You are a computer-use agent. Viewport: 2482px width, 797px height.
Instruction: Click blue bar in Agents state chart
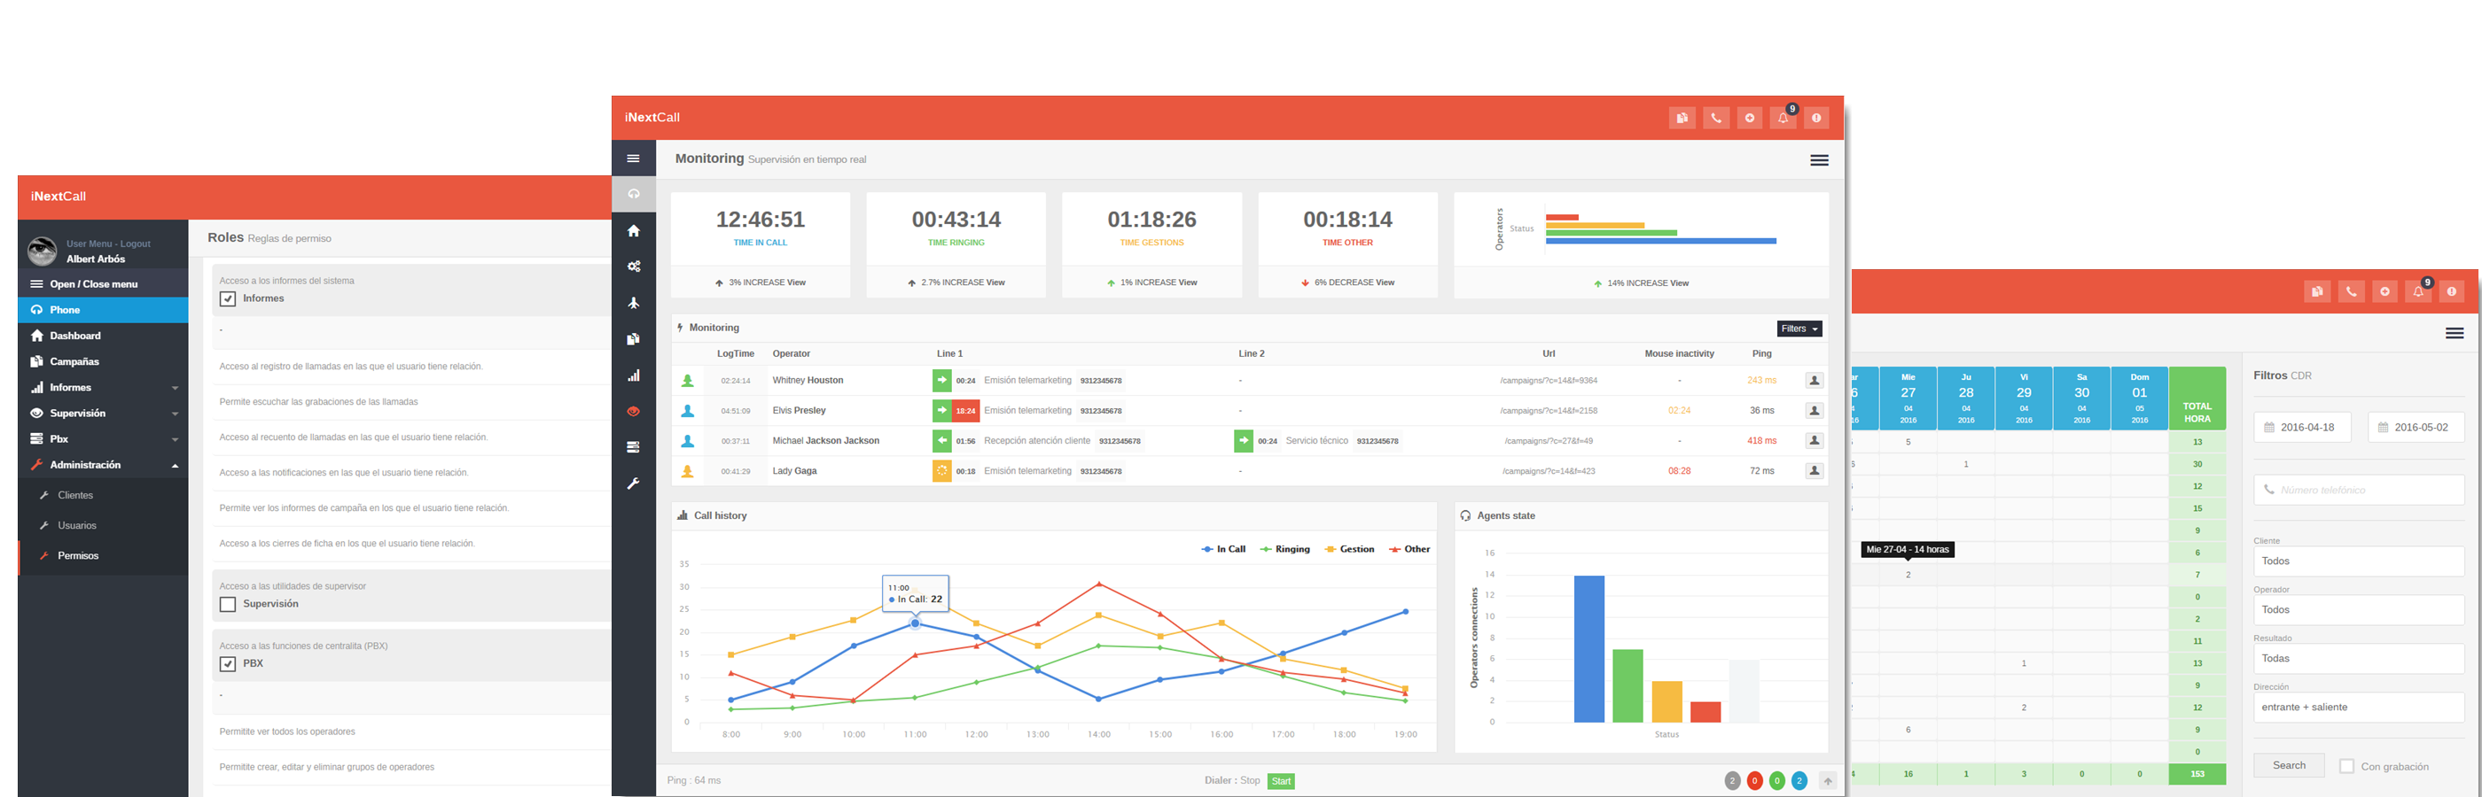point(1588,649)
